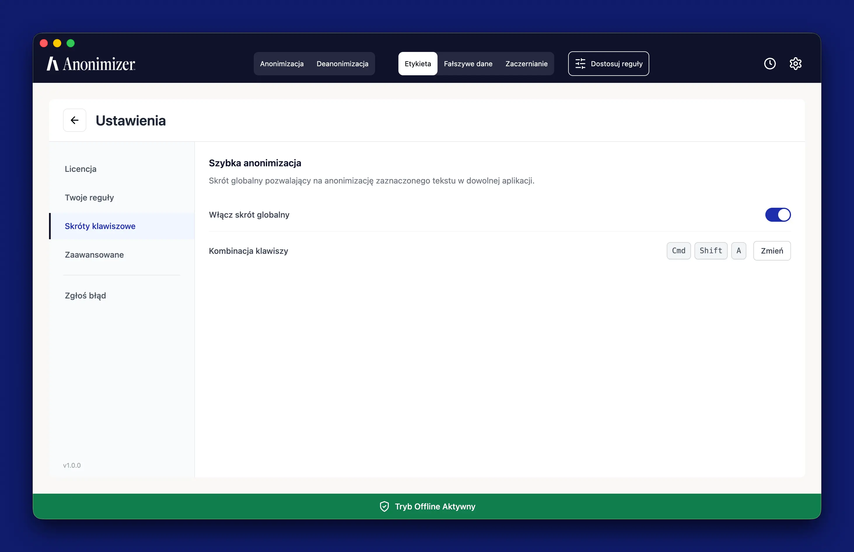Click the Ustawienia heading
854x552 pixels.
pyautogui.click(x=130, y=120)
